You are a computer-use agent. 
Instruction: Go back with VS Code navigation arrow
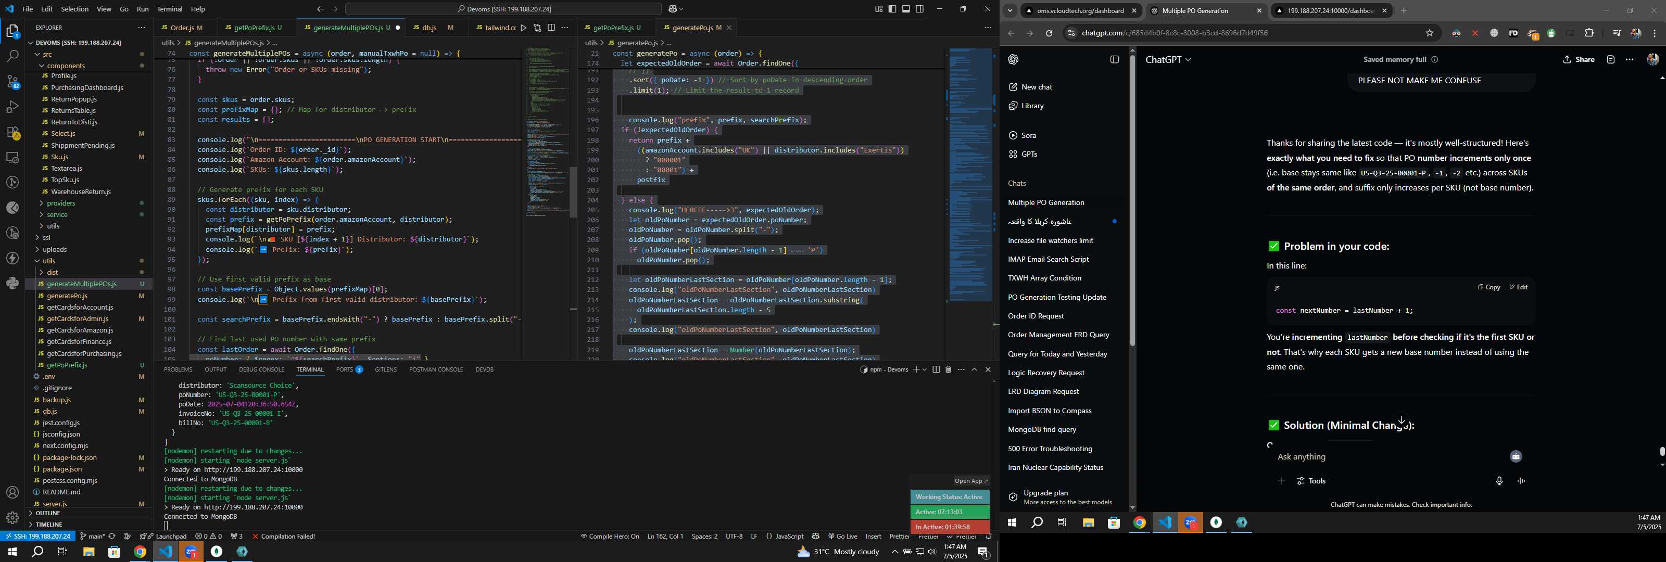pos(320,9)
